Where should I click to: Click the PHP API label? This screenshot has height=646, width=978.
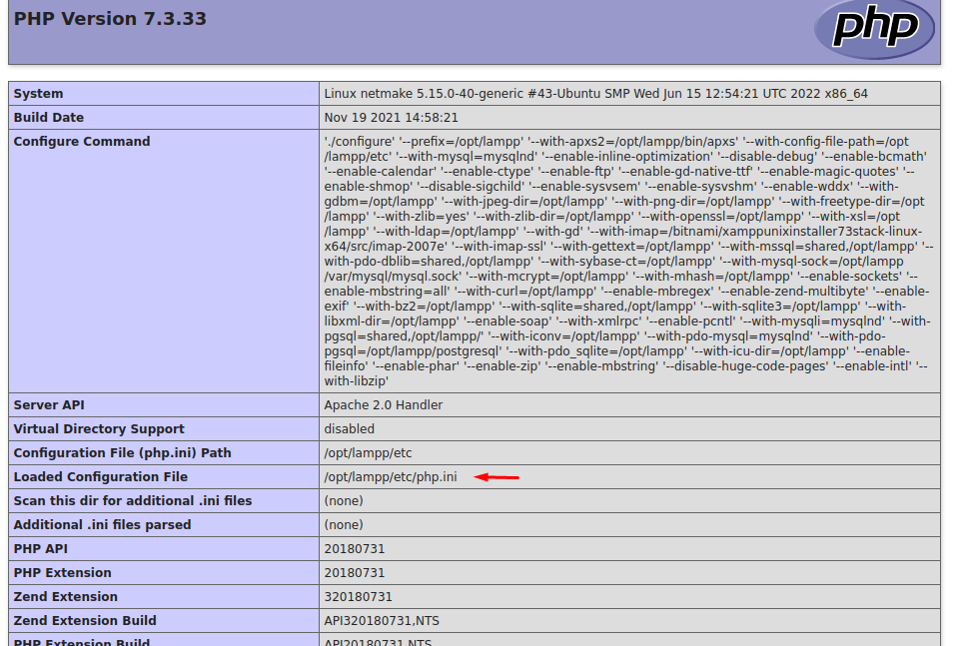pos(41,549)
